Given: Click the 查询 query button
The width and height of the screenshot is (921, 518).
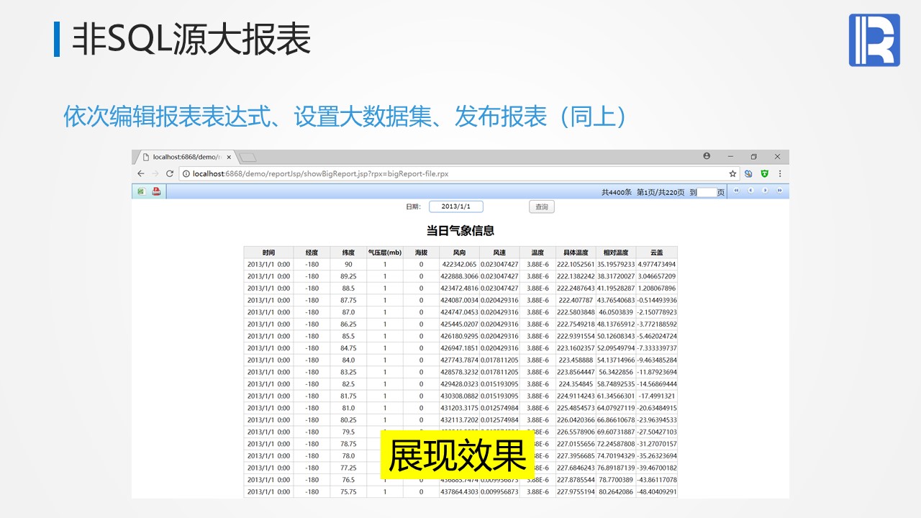Looking at the screenshot, I should [542, 207].
